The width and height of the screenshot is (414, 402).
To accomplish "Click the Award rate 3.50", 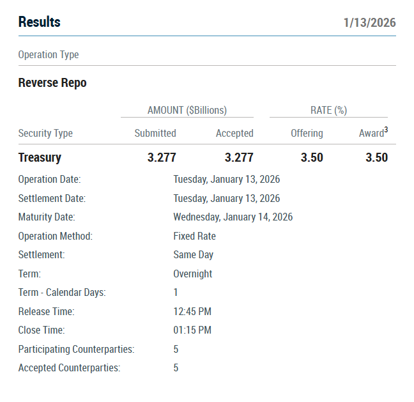I will [376, 158].
